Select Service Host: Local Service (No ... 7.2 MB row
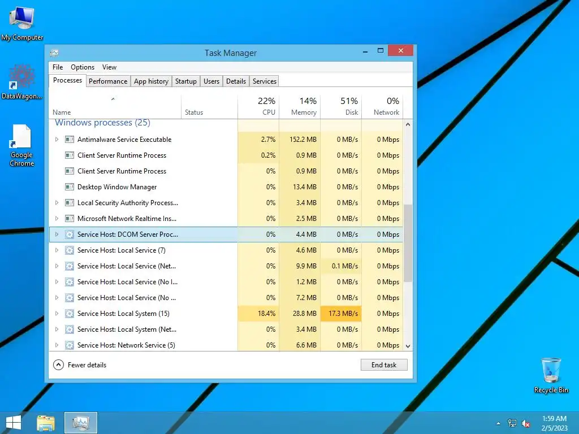 [x=226, y=298]
